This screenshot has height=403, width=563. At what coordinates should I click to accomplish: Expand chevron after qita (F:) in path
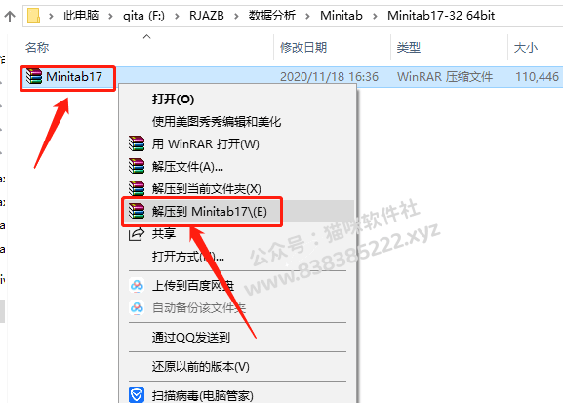177,16
